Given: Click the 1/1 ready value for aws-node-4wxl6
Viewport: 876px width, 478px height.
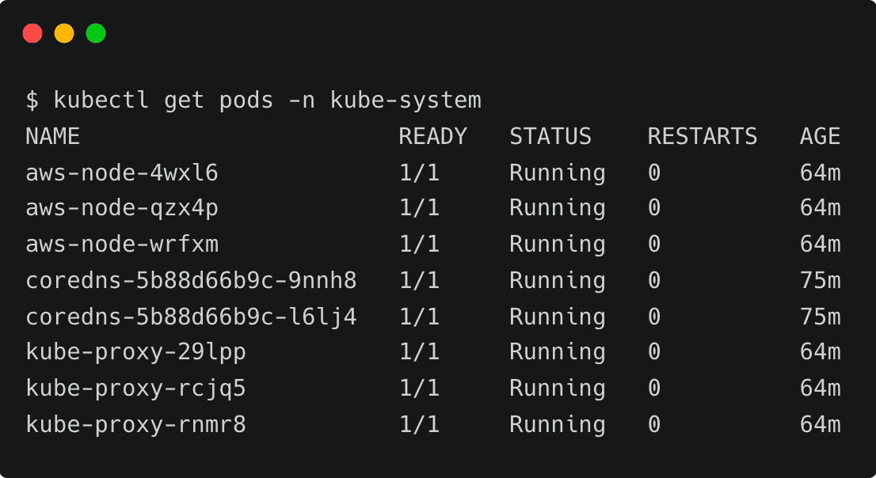Looking at the screenshot, I should (x=419, y=173).
